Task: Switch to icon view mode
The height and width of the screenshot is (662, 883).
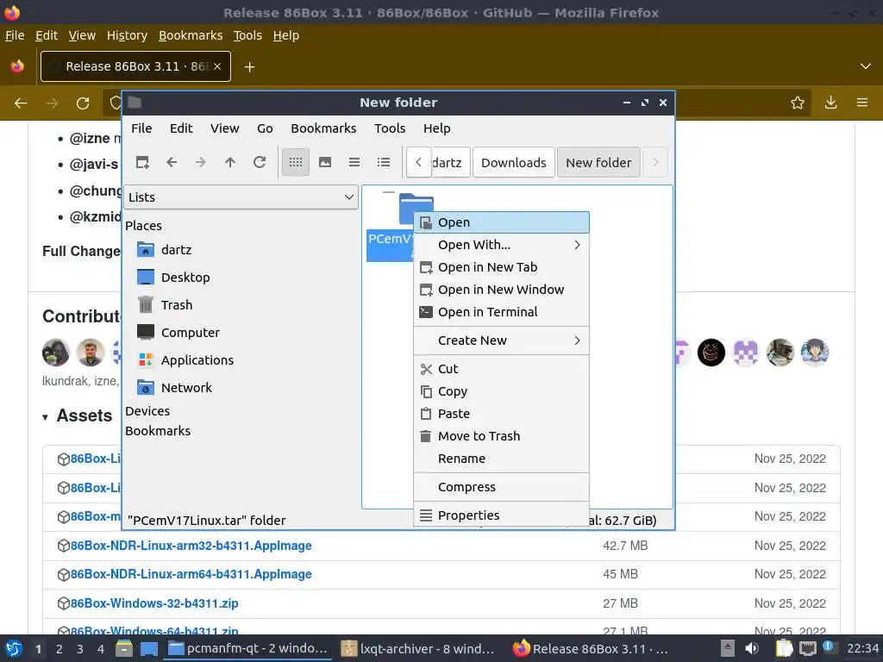Action: click(x=296, y=162)
